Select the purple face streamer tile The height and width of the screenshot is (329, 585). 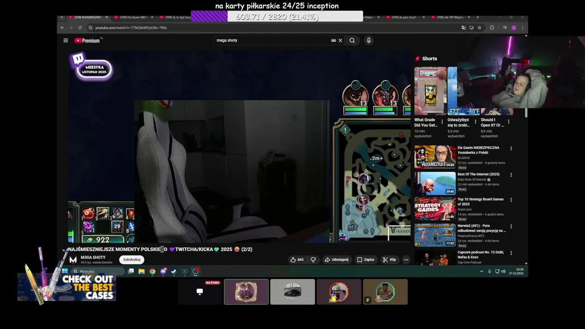coord(246,292)
